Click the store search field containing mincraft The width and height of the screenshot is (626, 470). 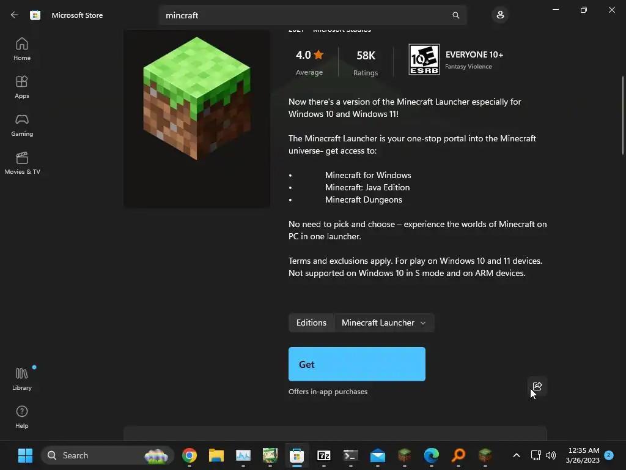pos(313,15)
